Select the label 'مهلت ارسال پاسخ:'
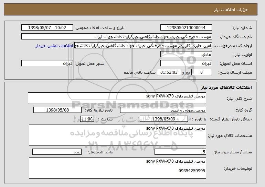Image resolution: width=265 pixels, height=187 pixels. pyautogui.click(x=235, y=72)
